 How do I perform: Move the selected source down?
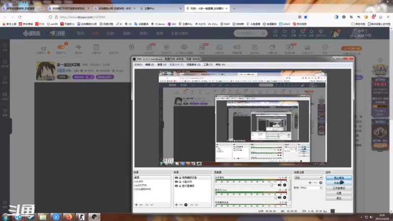196,205
